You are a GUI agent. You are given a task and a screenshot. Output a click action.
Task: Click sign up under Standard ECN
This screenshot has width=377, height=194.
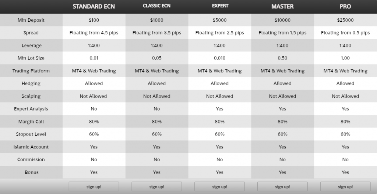pyautogui.click(x=94, y=187)
